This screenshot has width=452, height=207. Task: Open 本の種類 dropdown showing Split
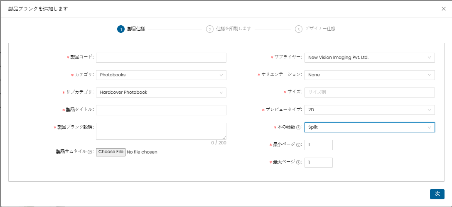[369, 127]
